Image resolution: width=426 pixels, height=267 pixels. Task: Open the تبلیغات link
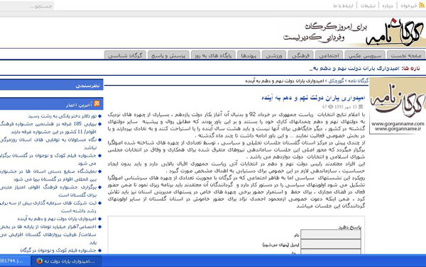(x=368, y=6)
